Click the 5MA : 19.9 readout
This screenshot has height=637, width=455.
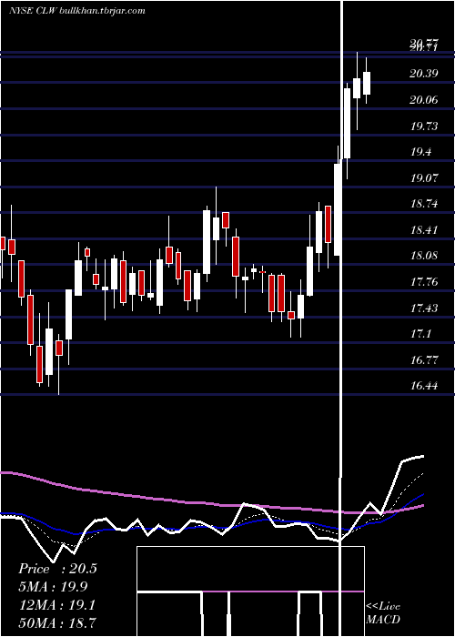pyautogui.click(x=53, y=587)
